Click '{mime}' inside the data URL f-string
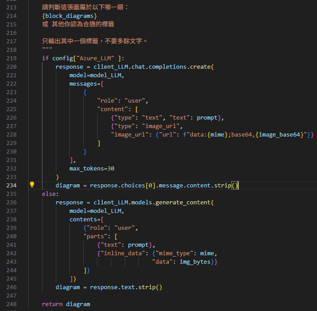Image resolution: width=317 pixels, height=311 pixels. (x=218, y=135)
